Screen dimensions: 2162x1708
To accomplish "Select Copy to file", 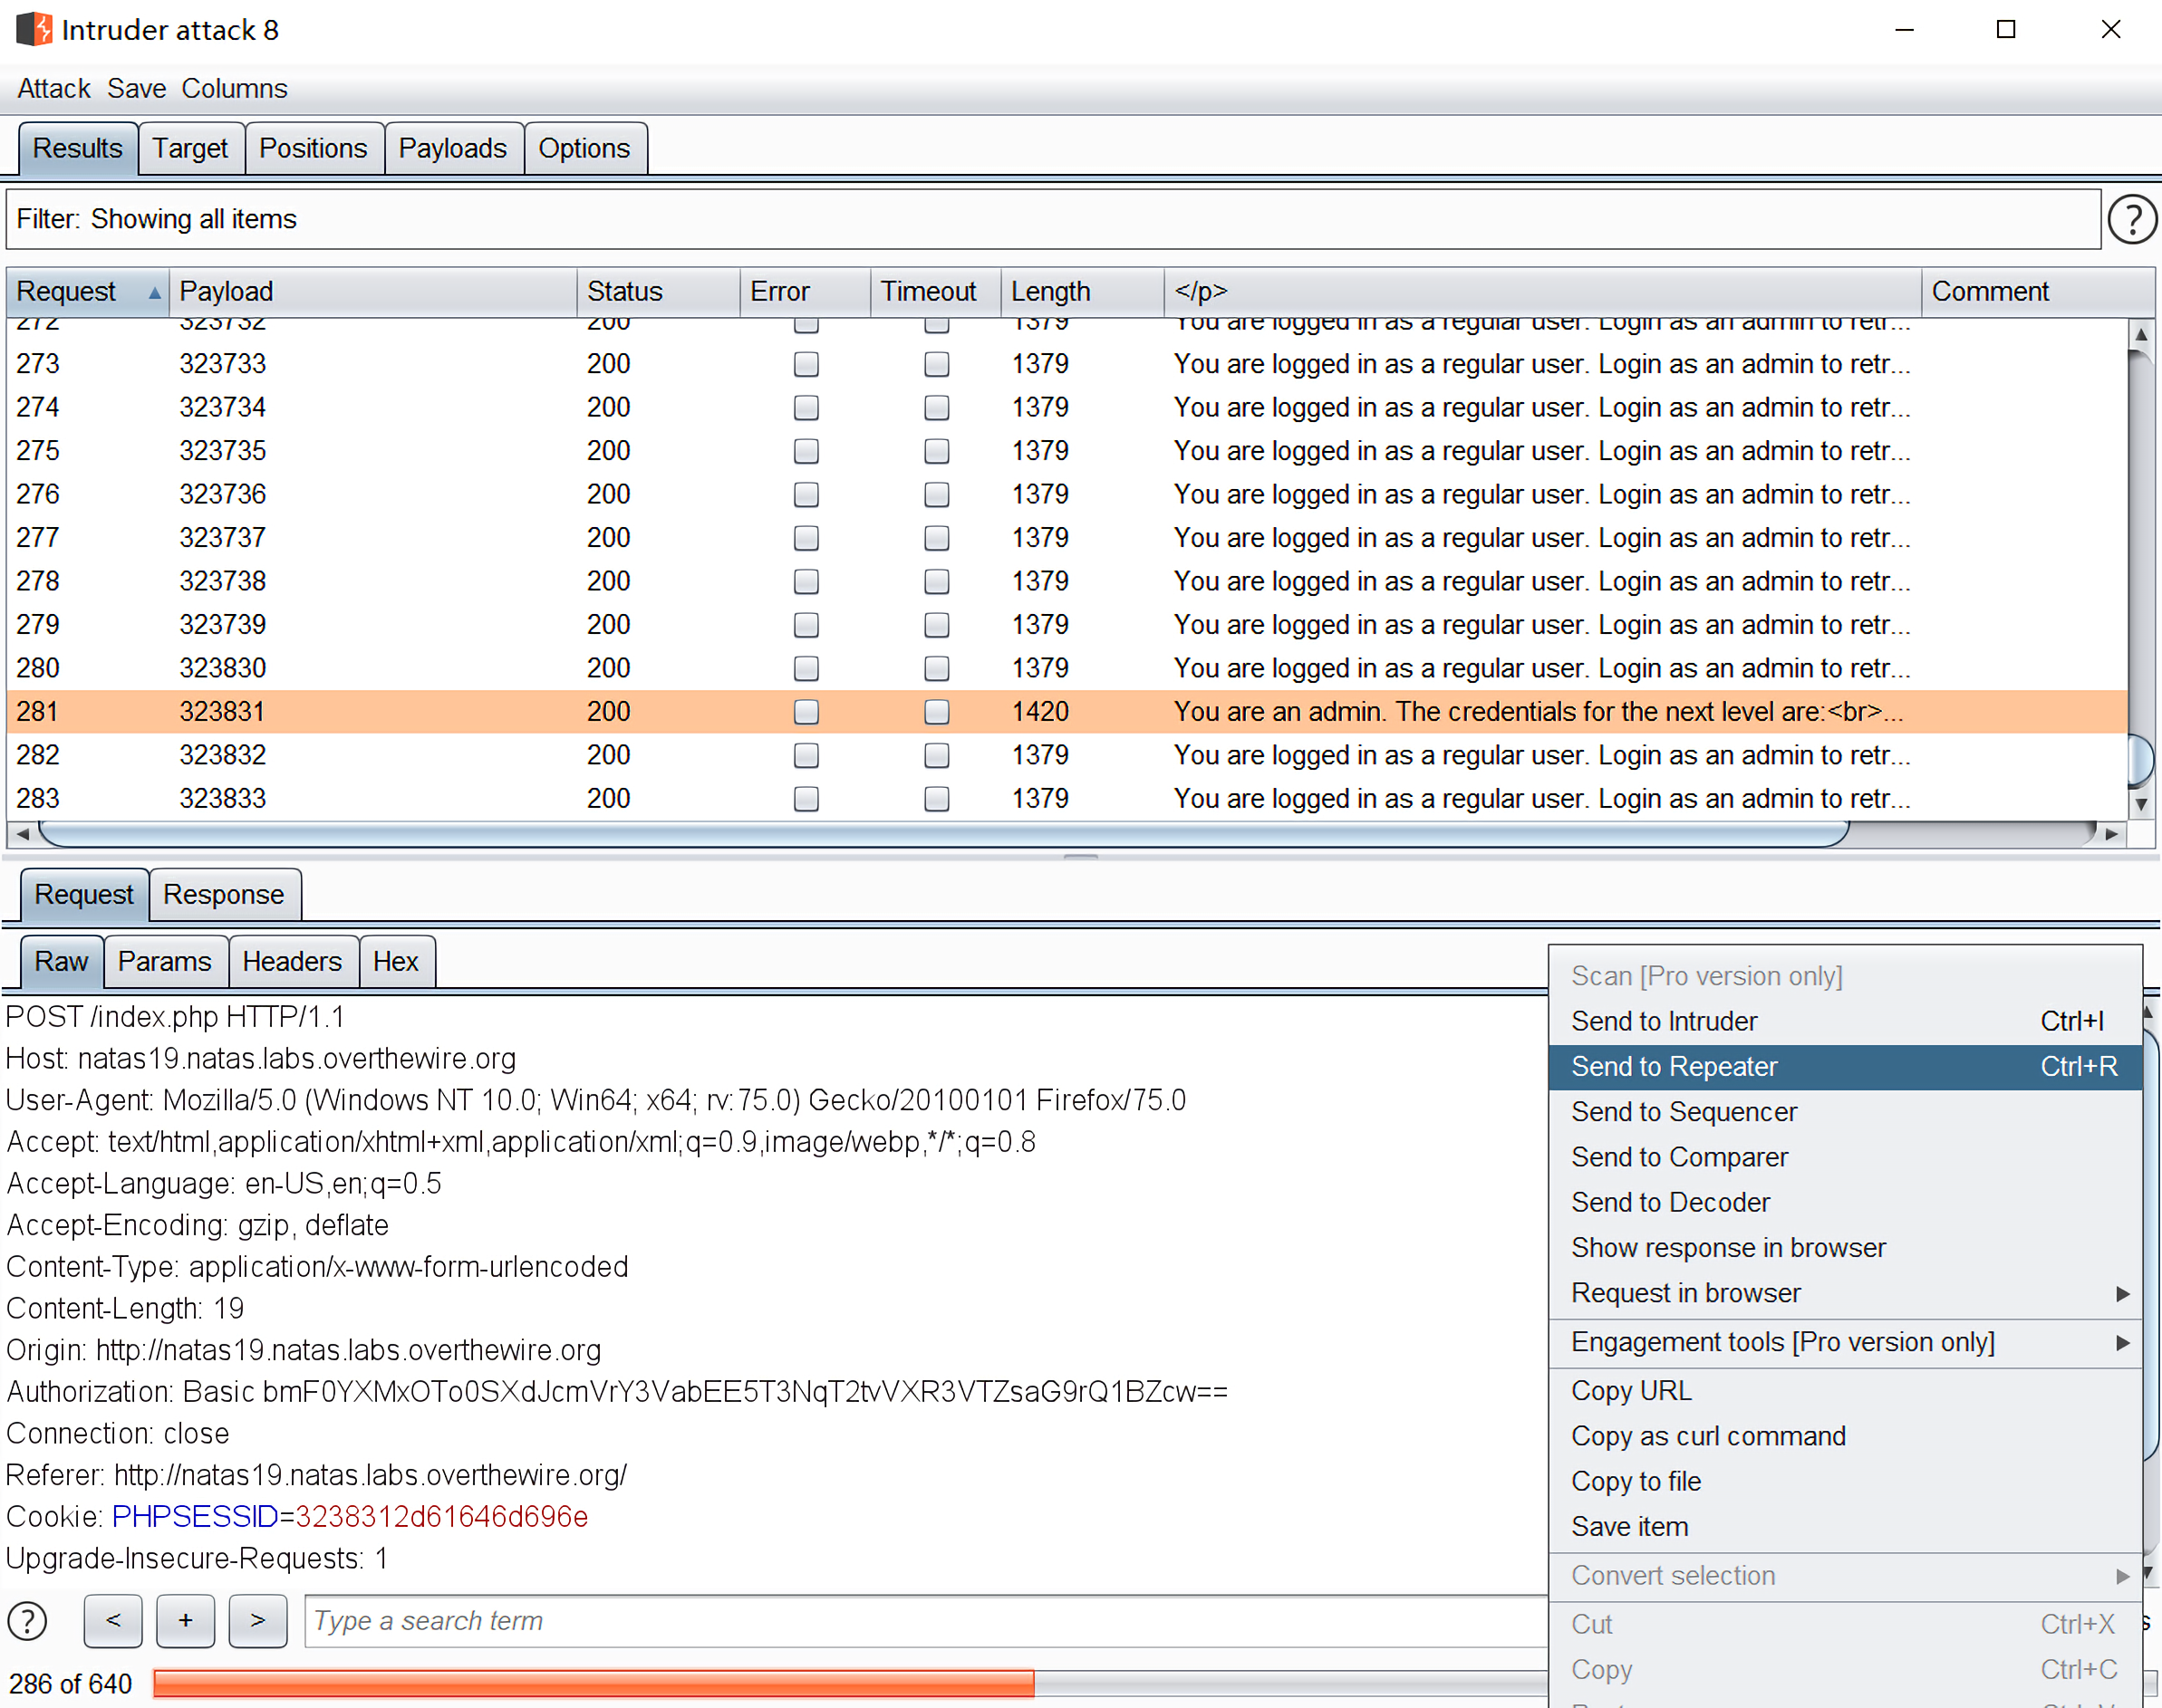I will pyautogui.click(x=1845, y=1481).
